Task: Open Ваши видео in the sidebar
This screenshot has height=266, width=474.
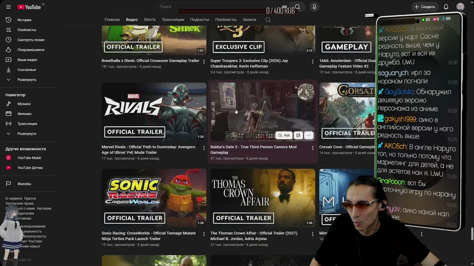Action: 28,60
